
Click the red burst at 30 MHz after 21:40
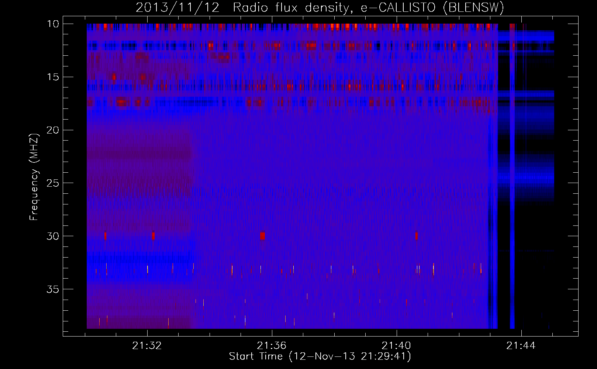tap(416, 236)
